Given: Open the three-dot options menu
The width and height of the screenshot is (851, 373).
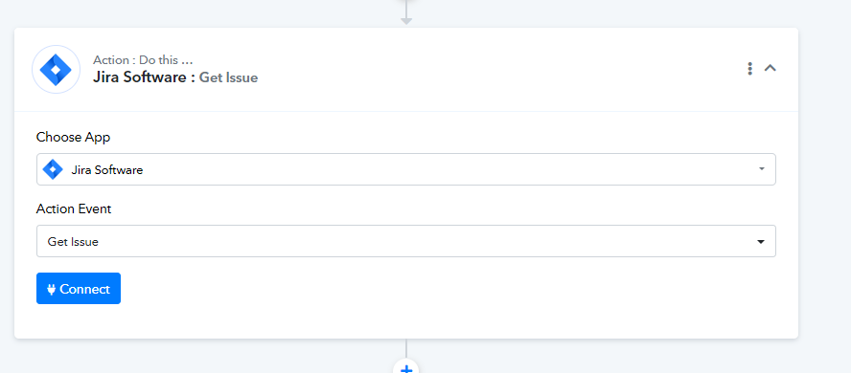Looking at the screenshot, I should coord(749,68).
